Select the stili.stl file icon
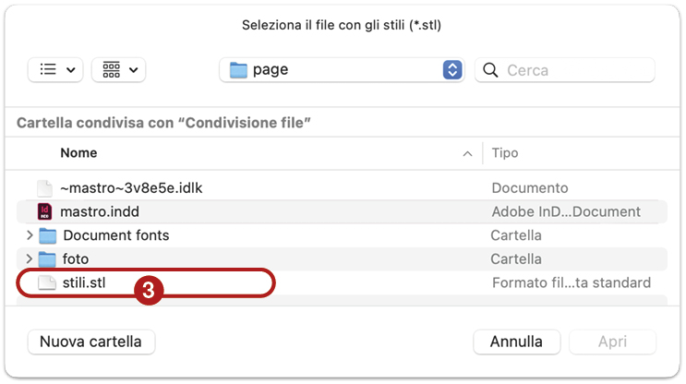Screen dimensions: 686x384 point(47,283)
